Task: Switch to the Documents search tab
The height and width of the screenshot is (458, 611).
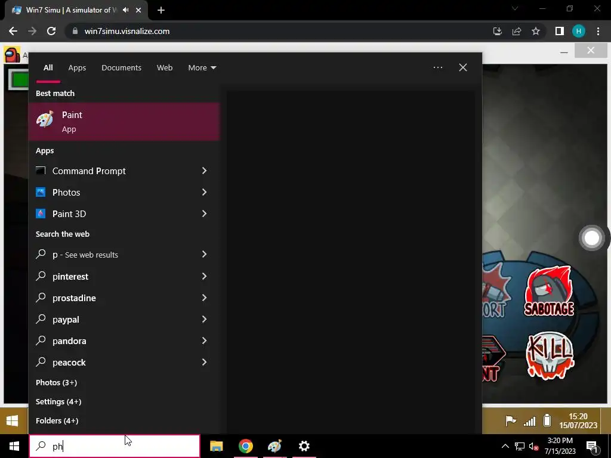Action: click(121, 68)
